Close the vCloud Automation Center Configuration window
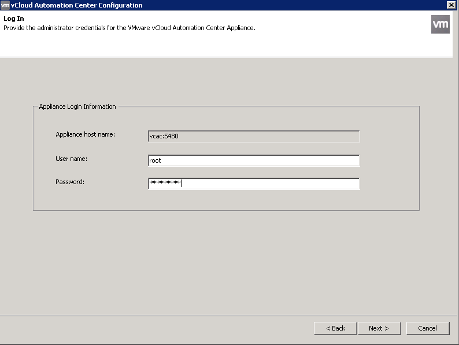The width and height of the screenshot is (459, 345). tap(451, 5)
